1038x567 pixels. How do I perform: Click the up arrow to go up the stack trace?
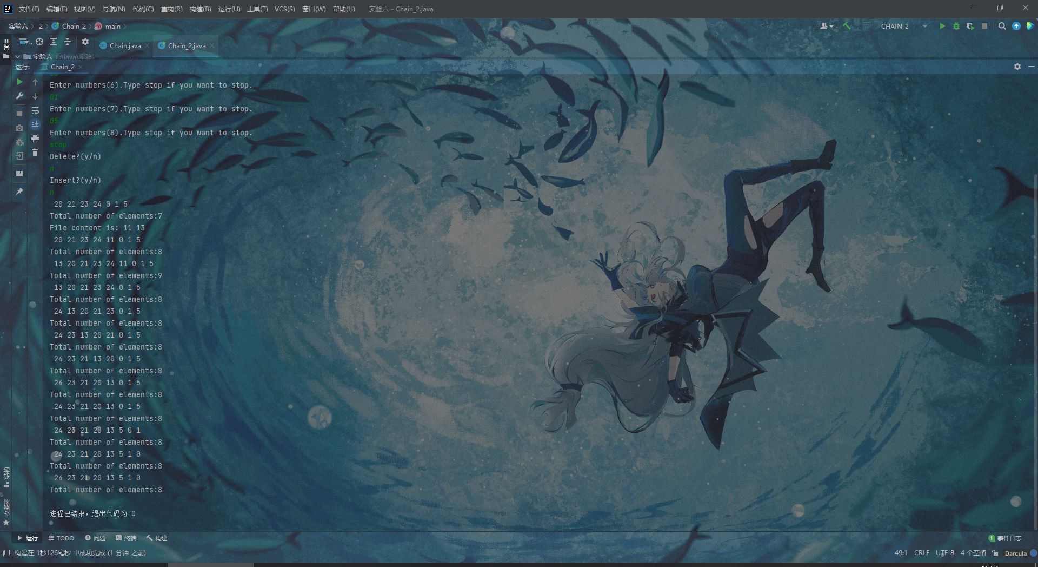35,82
